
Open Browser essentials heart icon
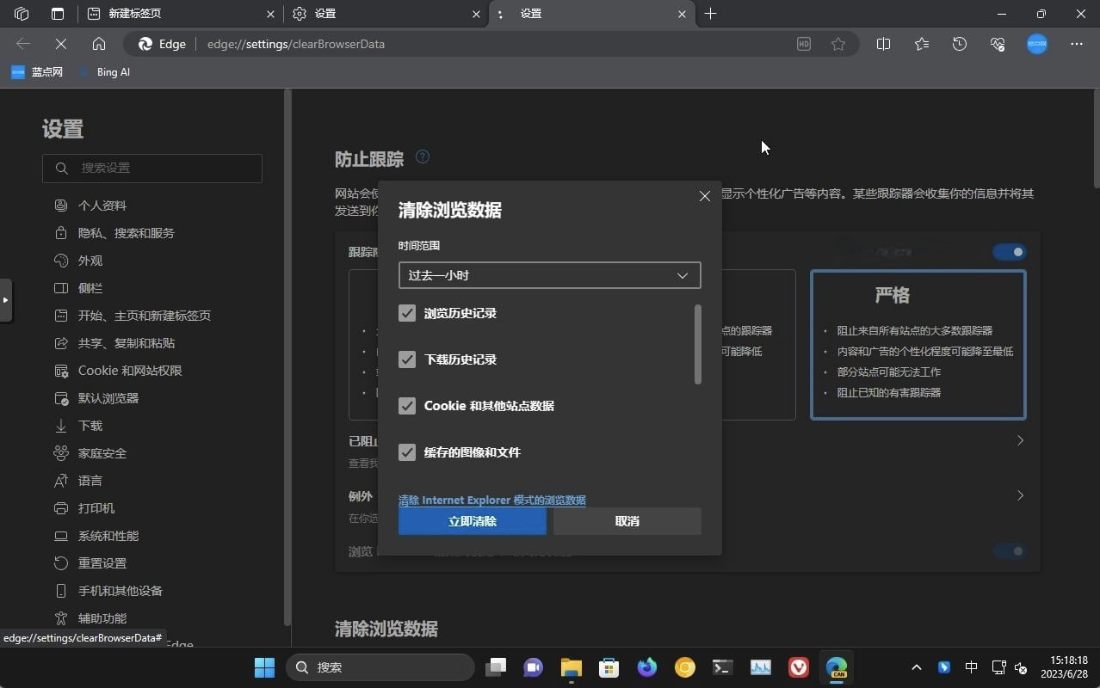coord(997,44)
